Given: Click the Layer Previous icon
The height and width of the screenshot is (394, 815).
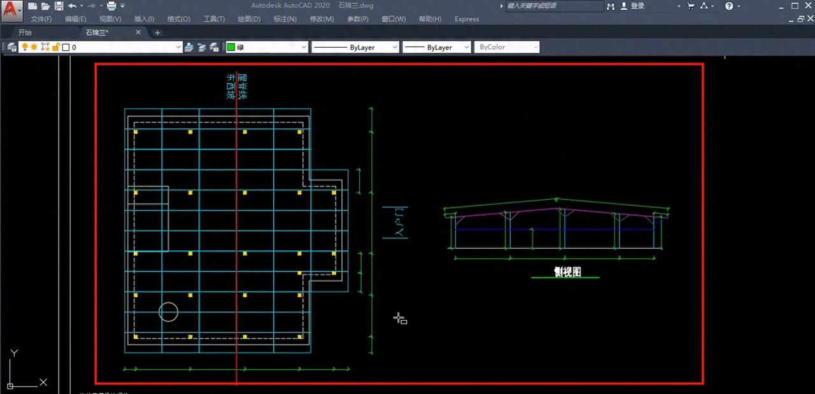Looking at the screenshot, I should click(202, 47).
